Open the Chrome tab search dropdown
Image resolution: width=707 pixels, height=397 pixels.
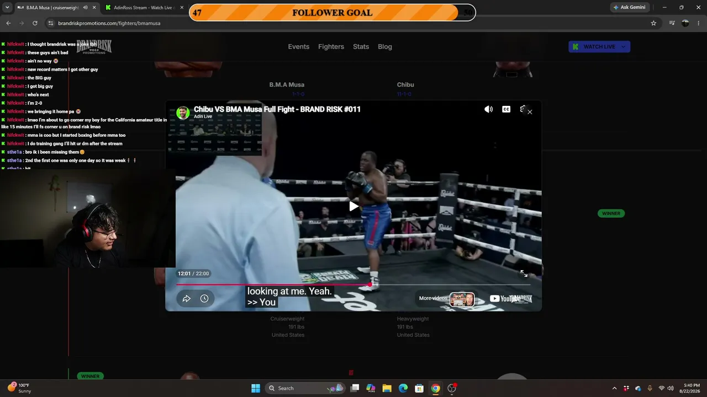(7, 7)
